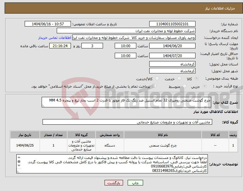Click the delivery province field کرمانشاه

click(172, 64)
